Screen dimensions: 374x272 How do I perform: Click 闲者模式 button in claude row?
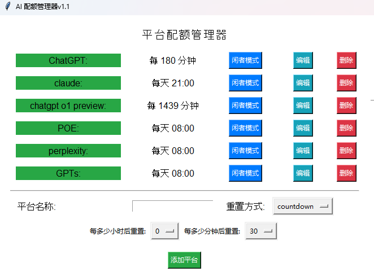(245, 83)
